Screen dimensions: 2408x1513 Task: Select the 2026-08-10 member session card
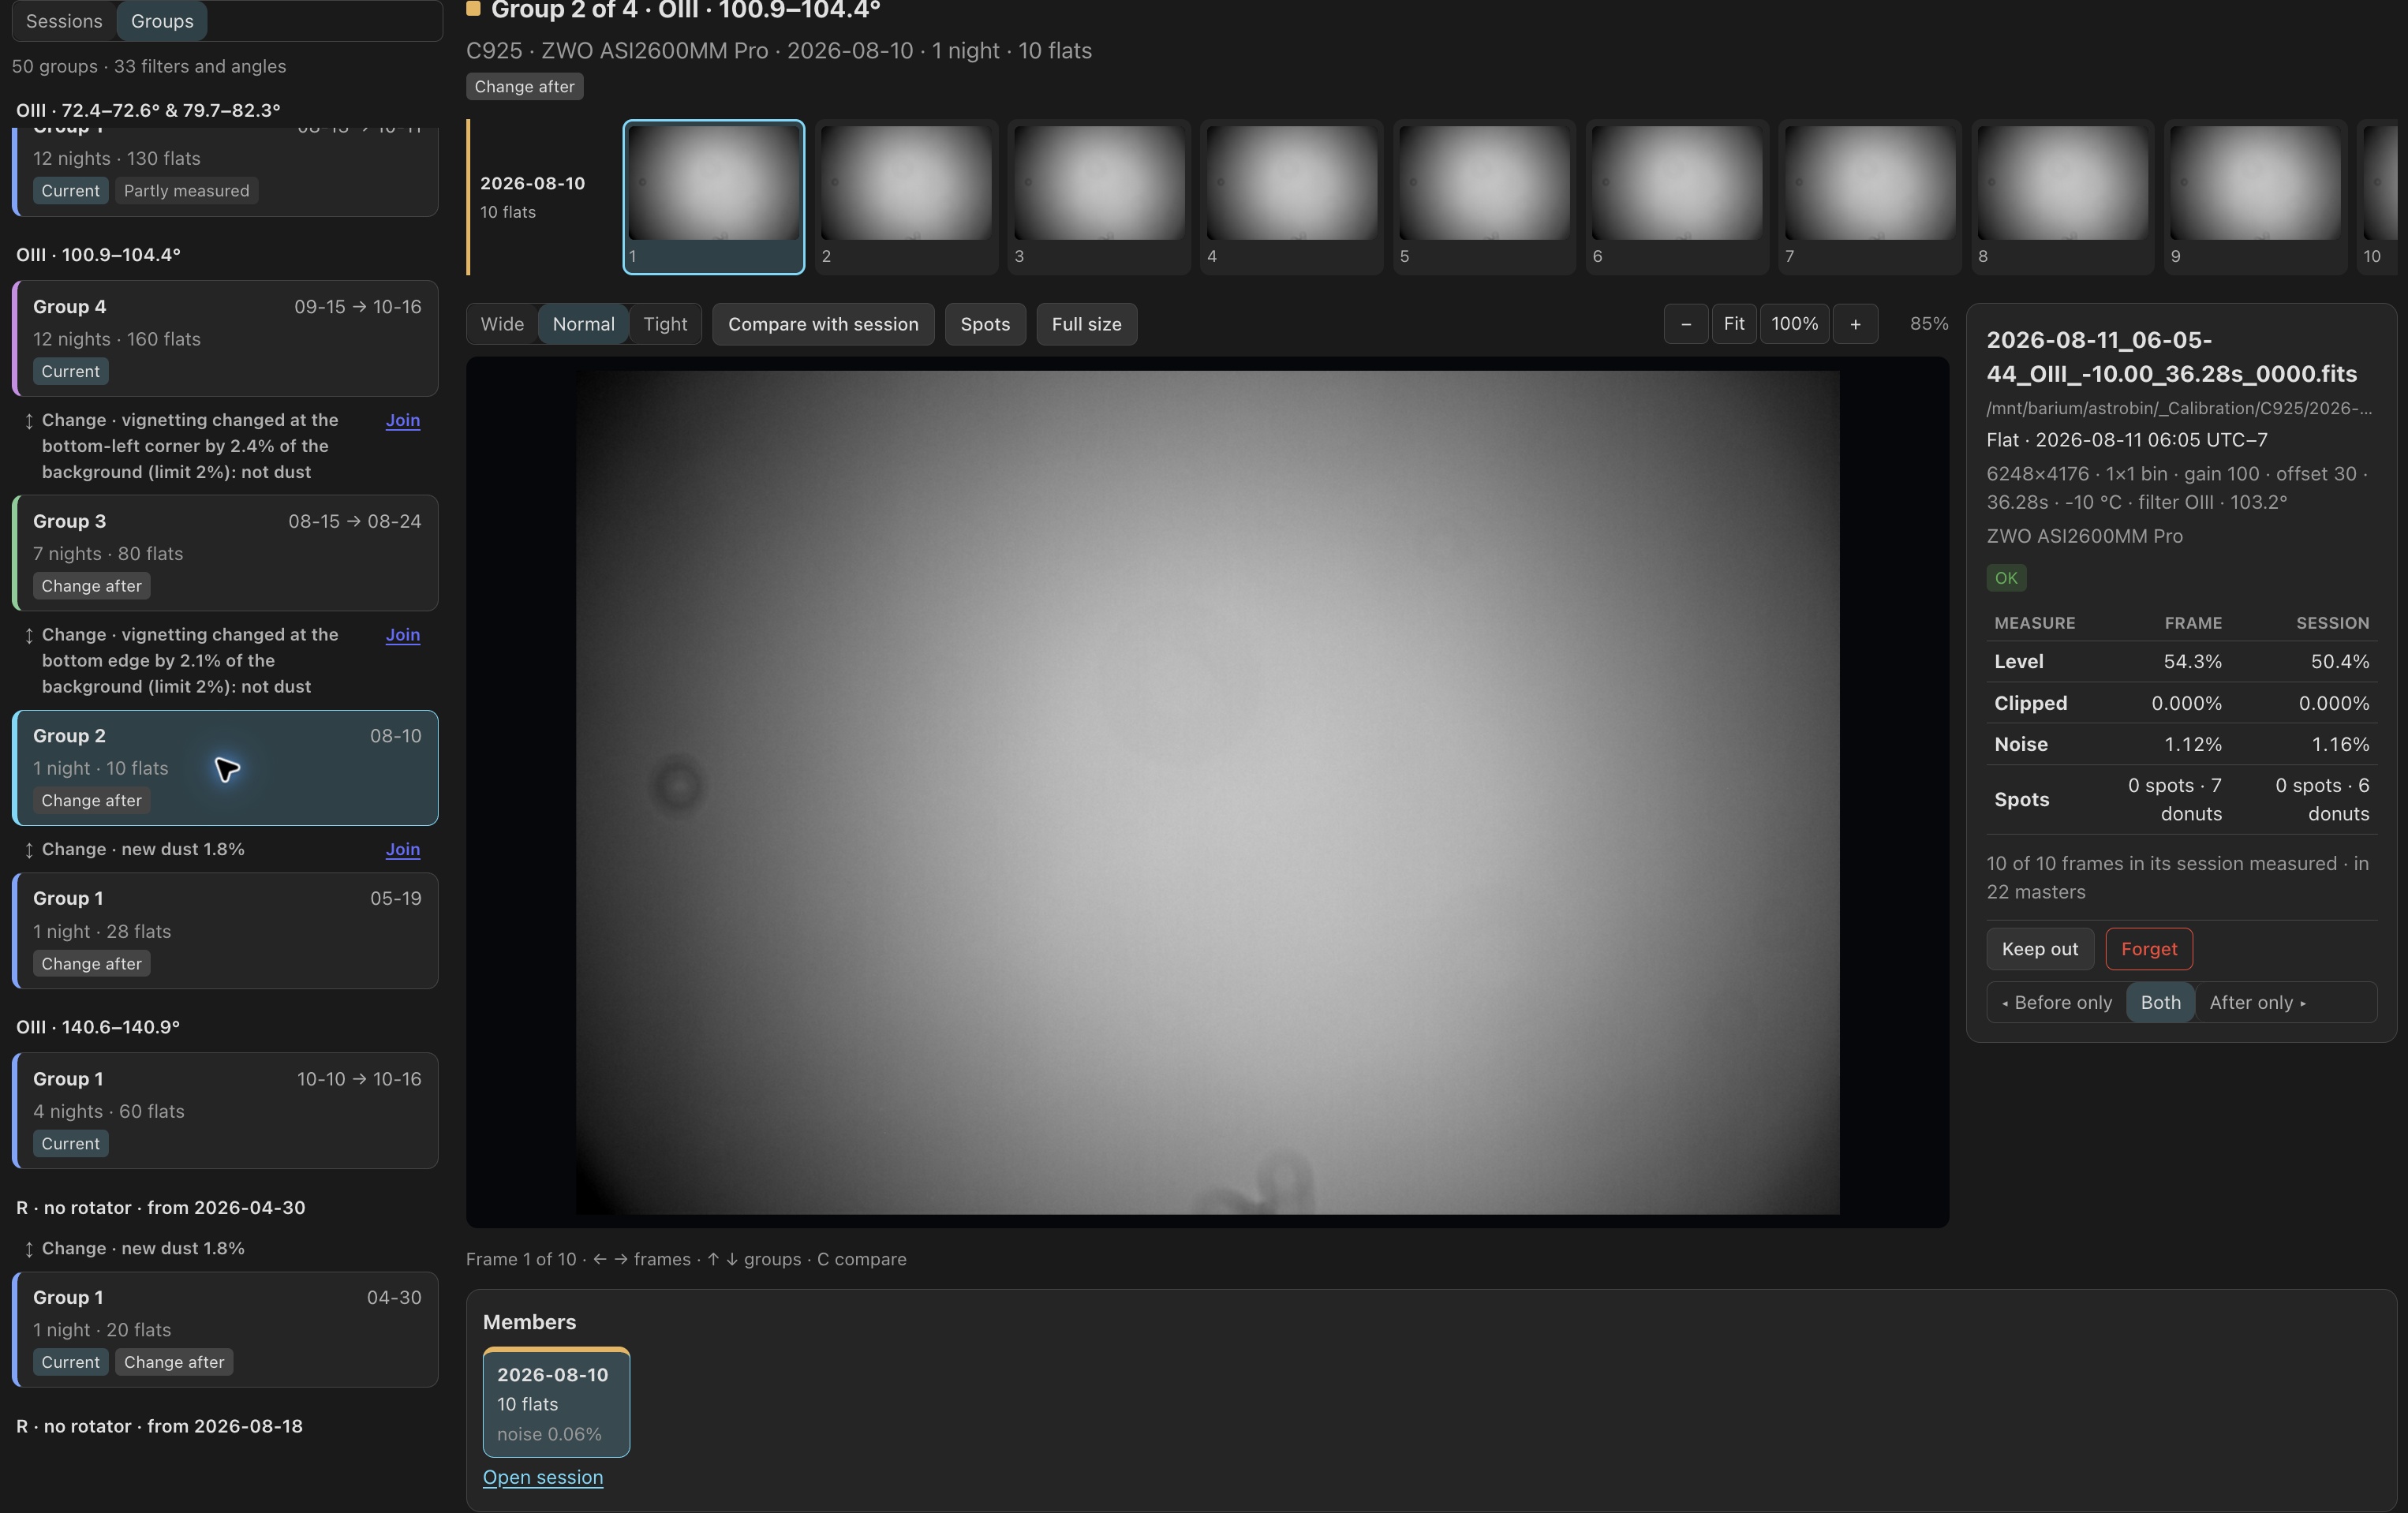pos(556,1402)
